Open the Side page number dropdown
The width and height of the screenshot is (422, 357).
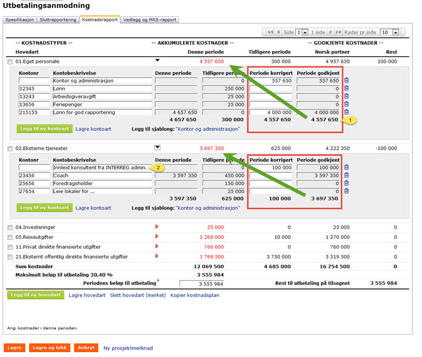[302, 32]
